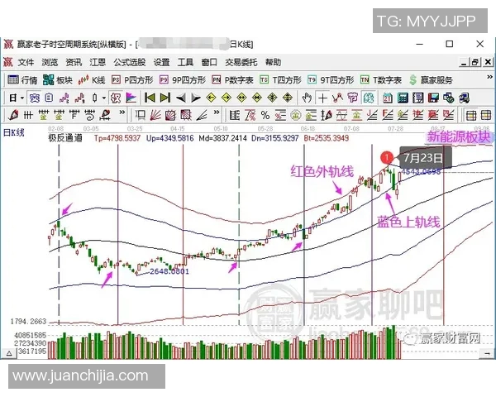This screenshot has height=397, width=496.
Task: Open the 江恩 menu
Action: (98, 62)
